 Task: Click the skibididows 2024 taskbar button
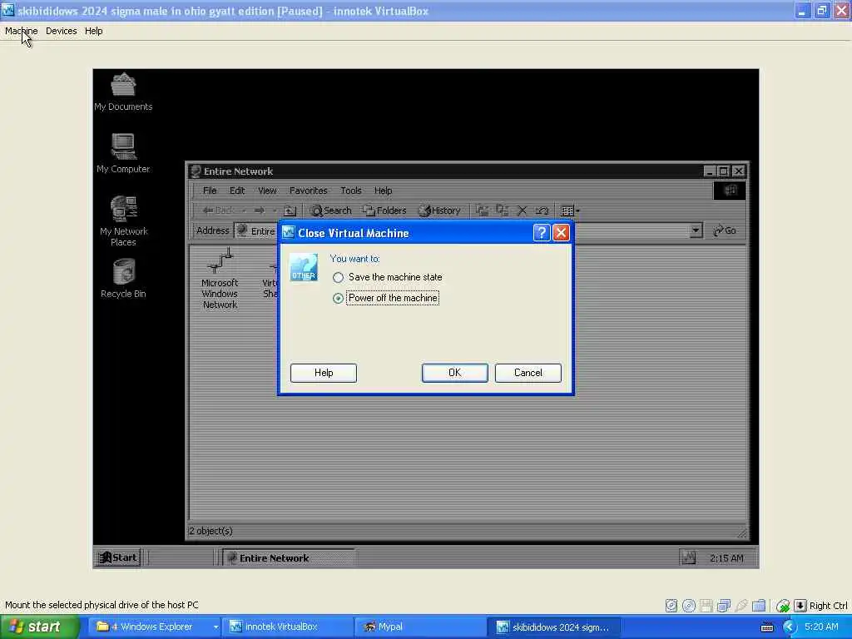pos(553,627)
